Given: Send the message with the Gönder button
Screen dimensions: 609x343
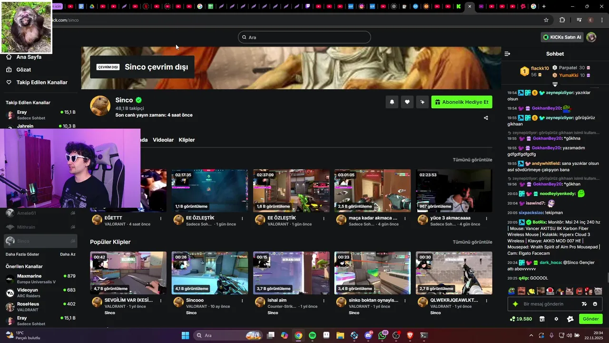Looking at the screenshot, I should (590, 319).
